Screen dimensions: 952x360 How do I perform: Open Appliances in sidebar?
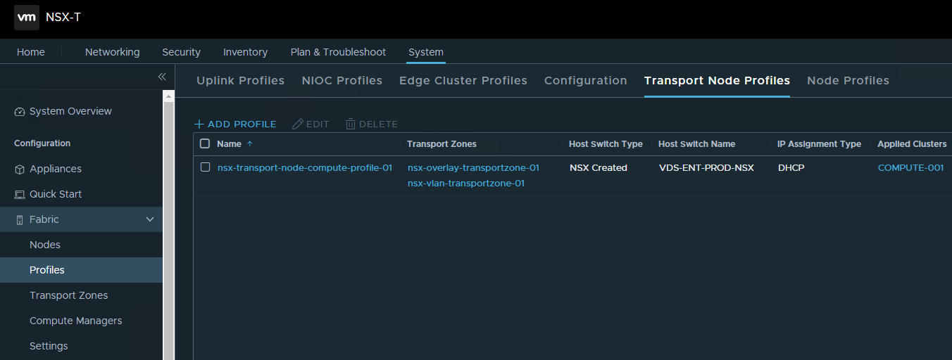pyautogui.click(x=56, y=169)
